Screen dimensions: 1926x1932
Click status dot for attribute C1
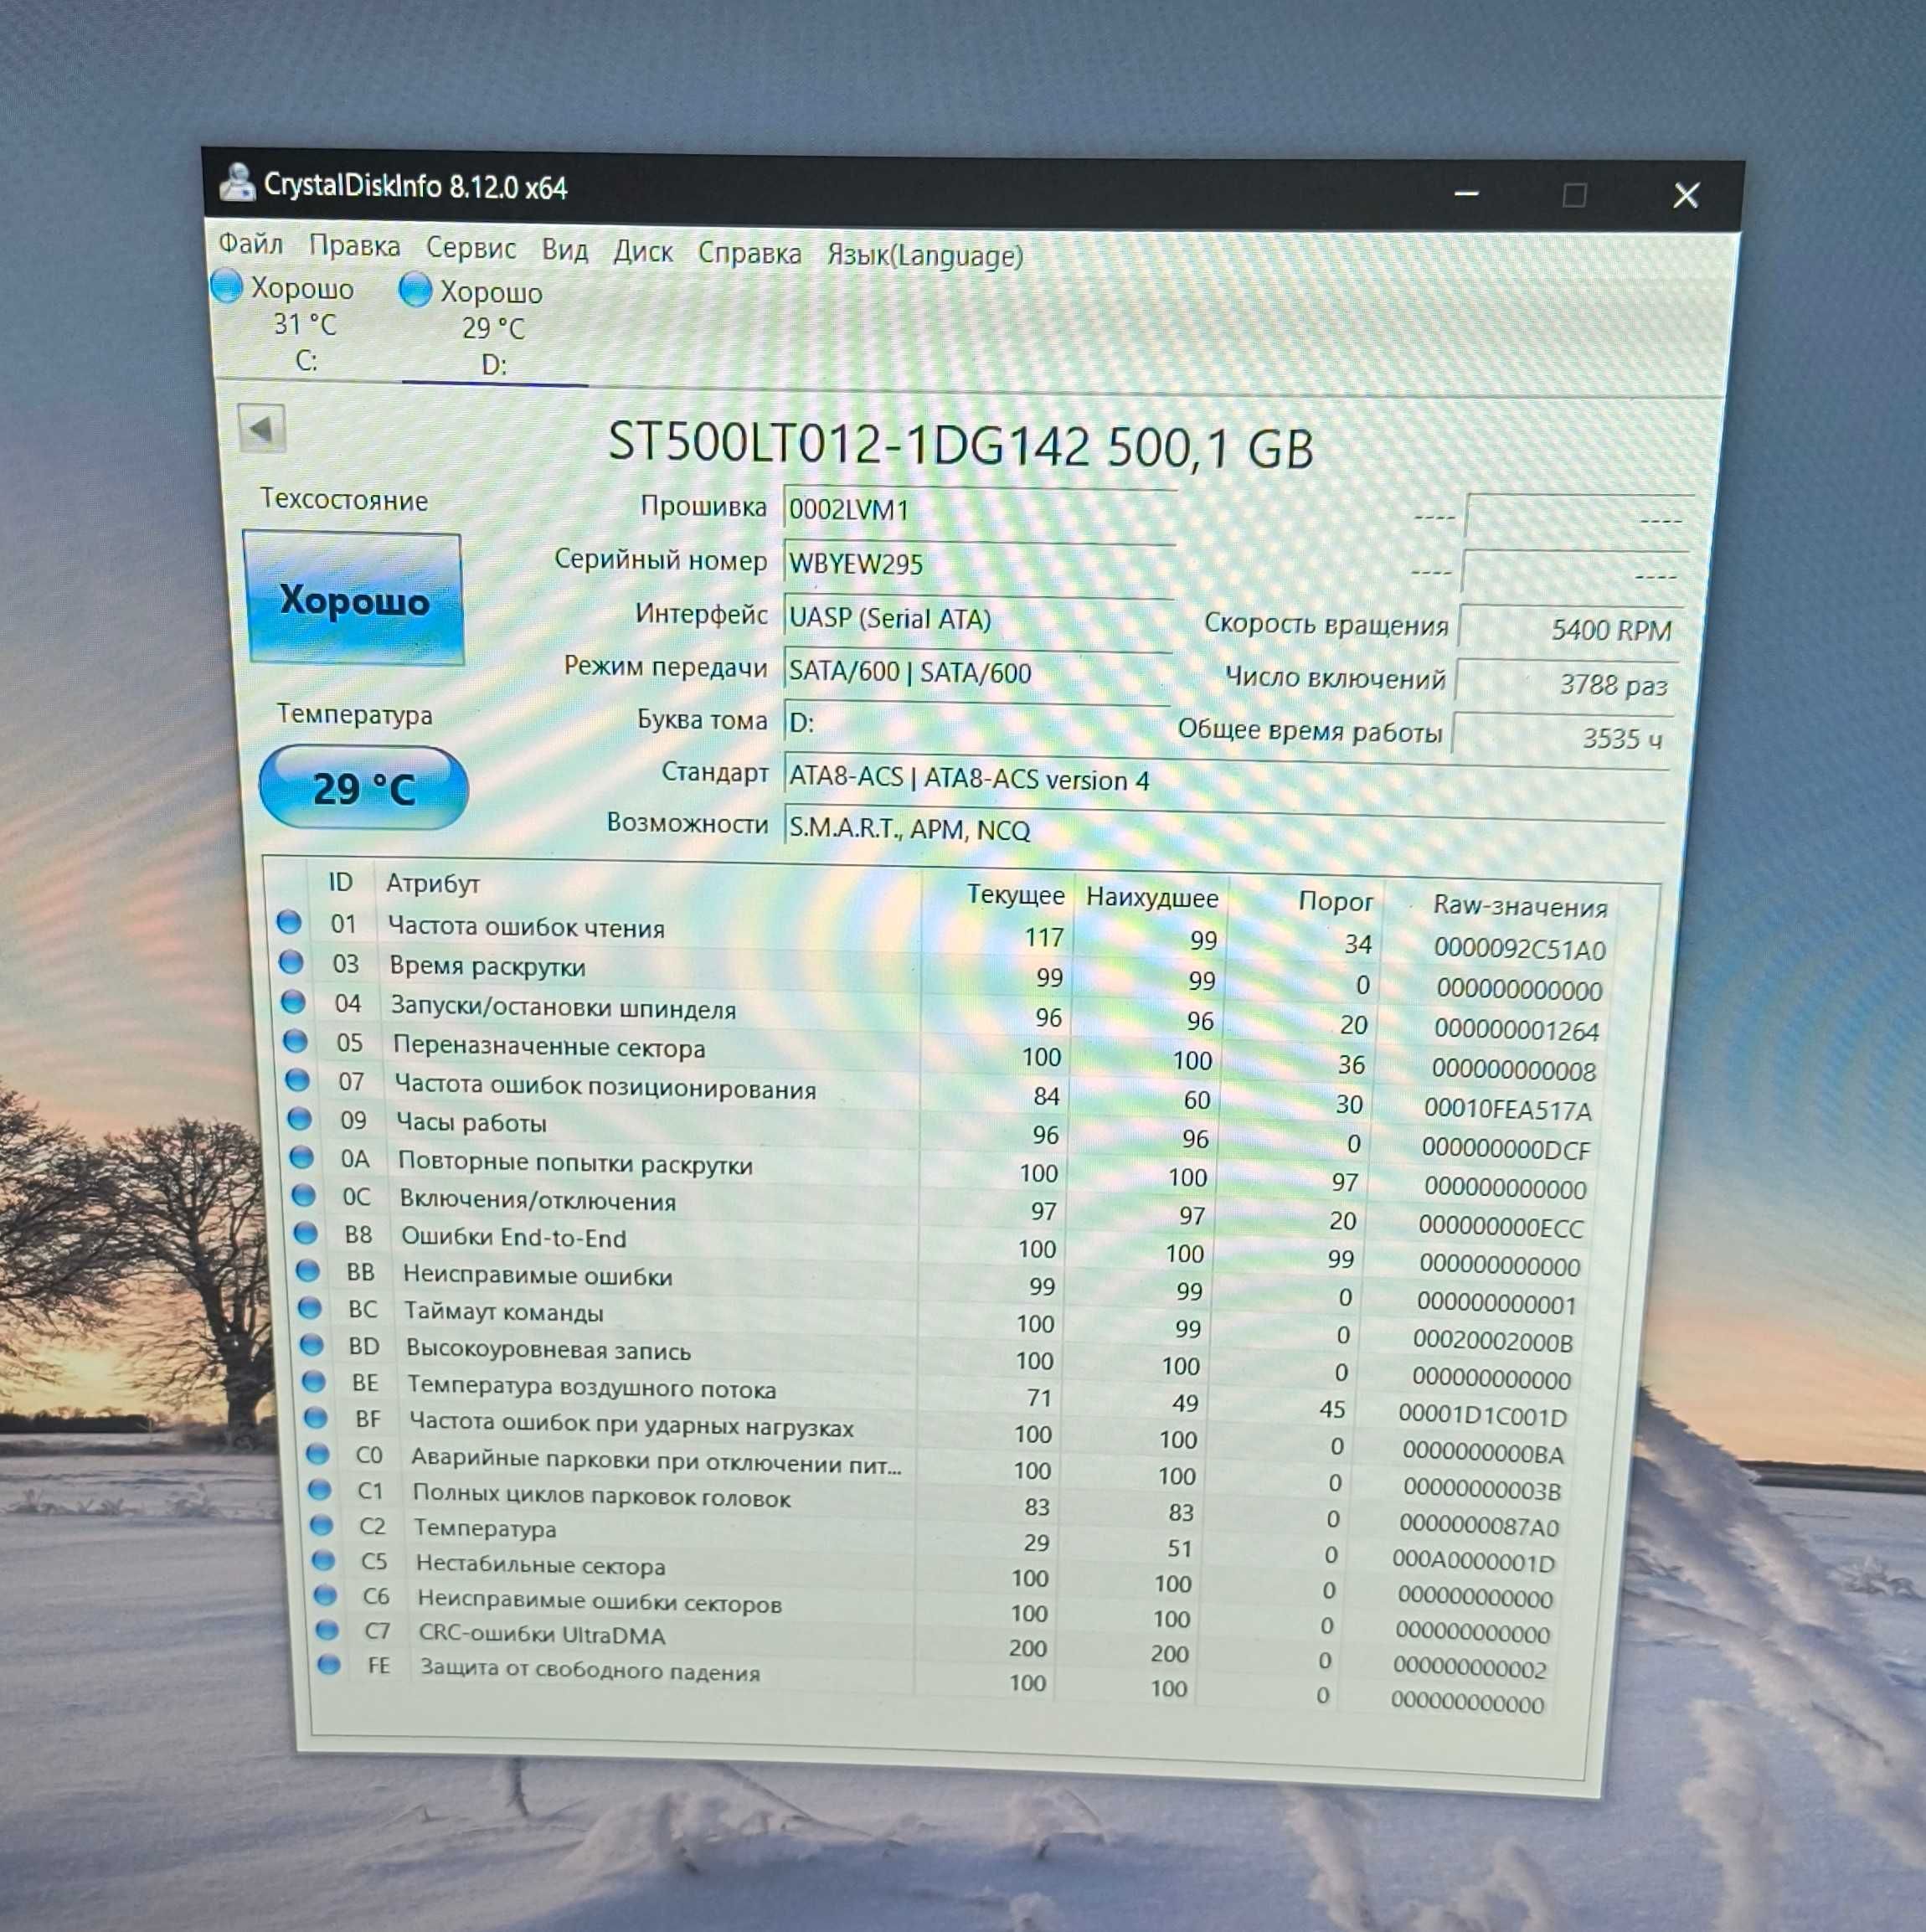click(x=319, y=1490)
